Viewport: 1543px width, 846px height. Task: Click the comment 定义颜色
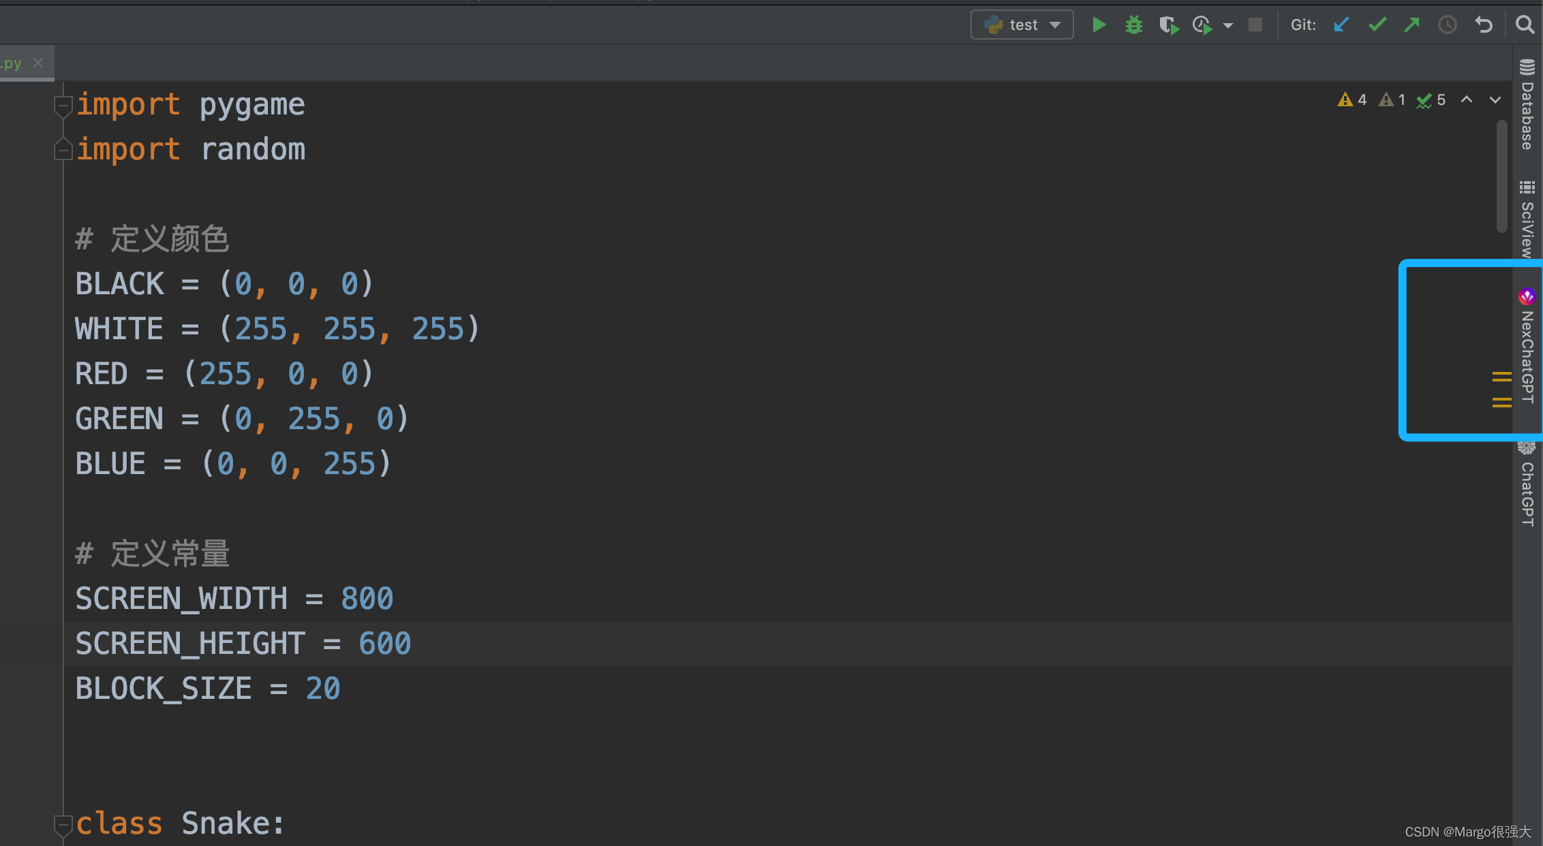[x=170, y=239]
